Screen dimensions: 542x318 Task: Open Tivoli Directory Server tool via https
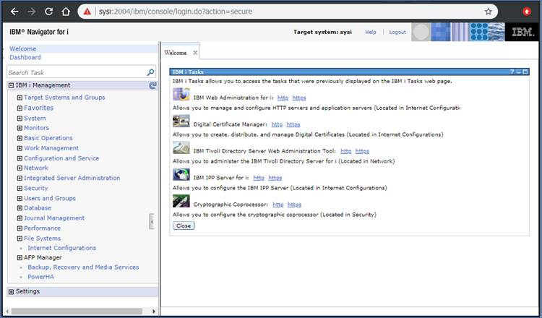362,151
